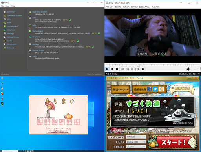Click Windows Start button on taskbar

[x=1, y=151]
